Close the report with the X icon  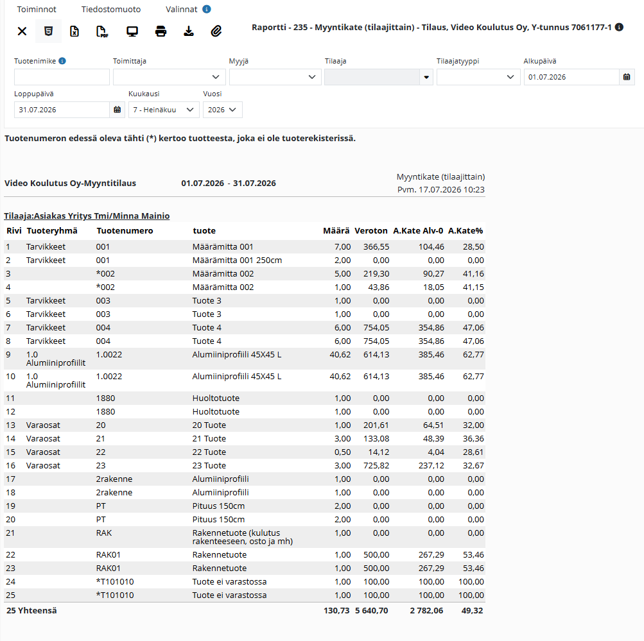[x=22, y=31]
